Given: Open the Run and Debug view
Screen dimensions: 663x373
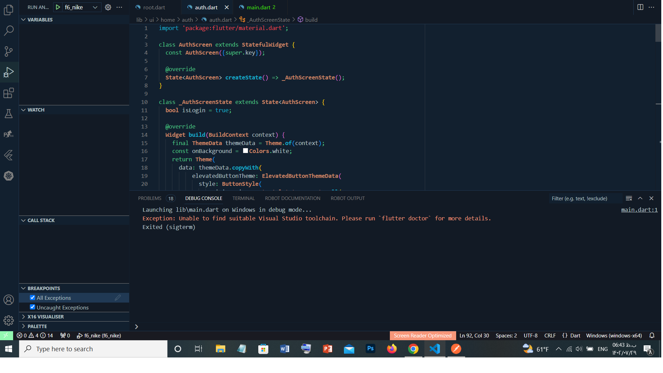Looking at the screenshot, I should [9, 72].
